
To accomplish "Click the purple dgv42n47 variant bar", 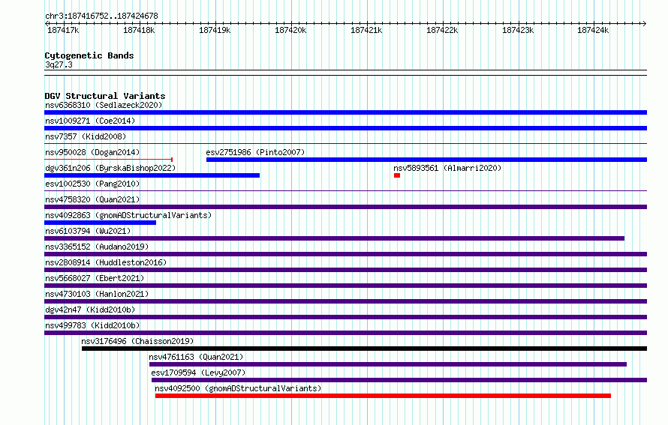I will point(345,317).
